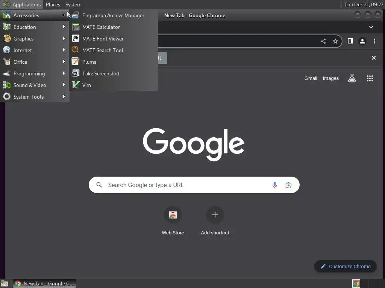Open Search Labs flask icon
Image resolution: width=385 pixels, height=288 pixels.
[352, 78]
